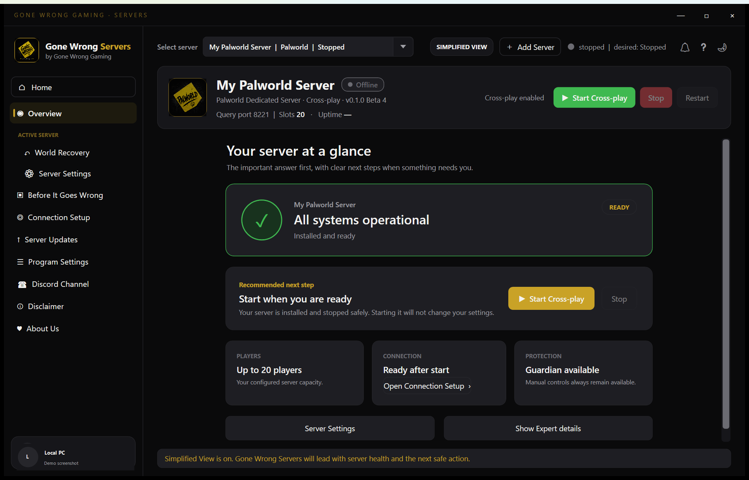Expand the server selector dropdown arrow
The width and height of the screenshot is (749, 480).
(x=403, y=47)
